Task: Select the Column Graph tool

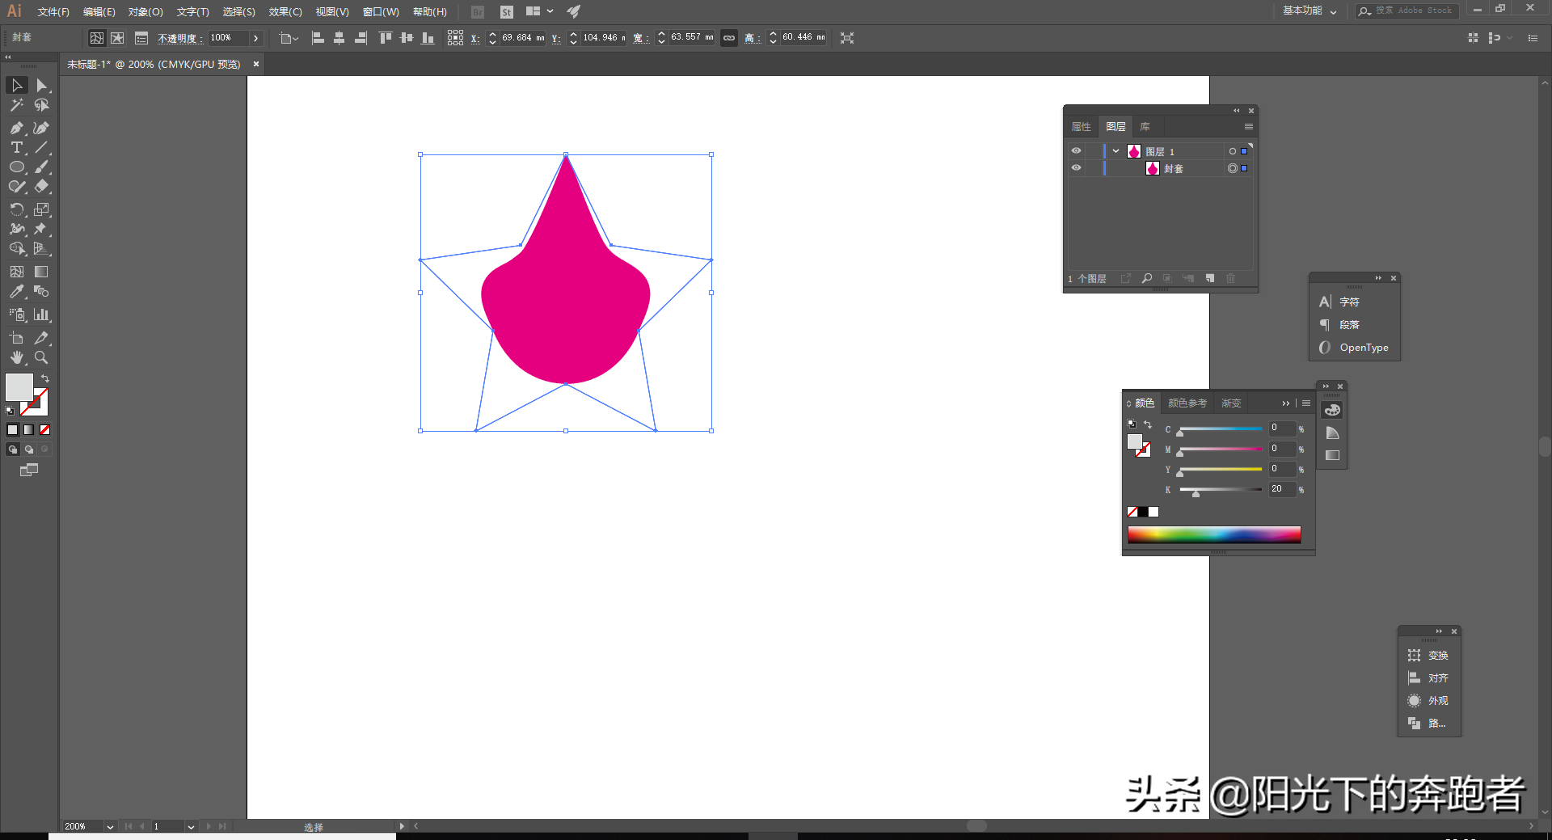Action: [41, 314]
